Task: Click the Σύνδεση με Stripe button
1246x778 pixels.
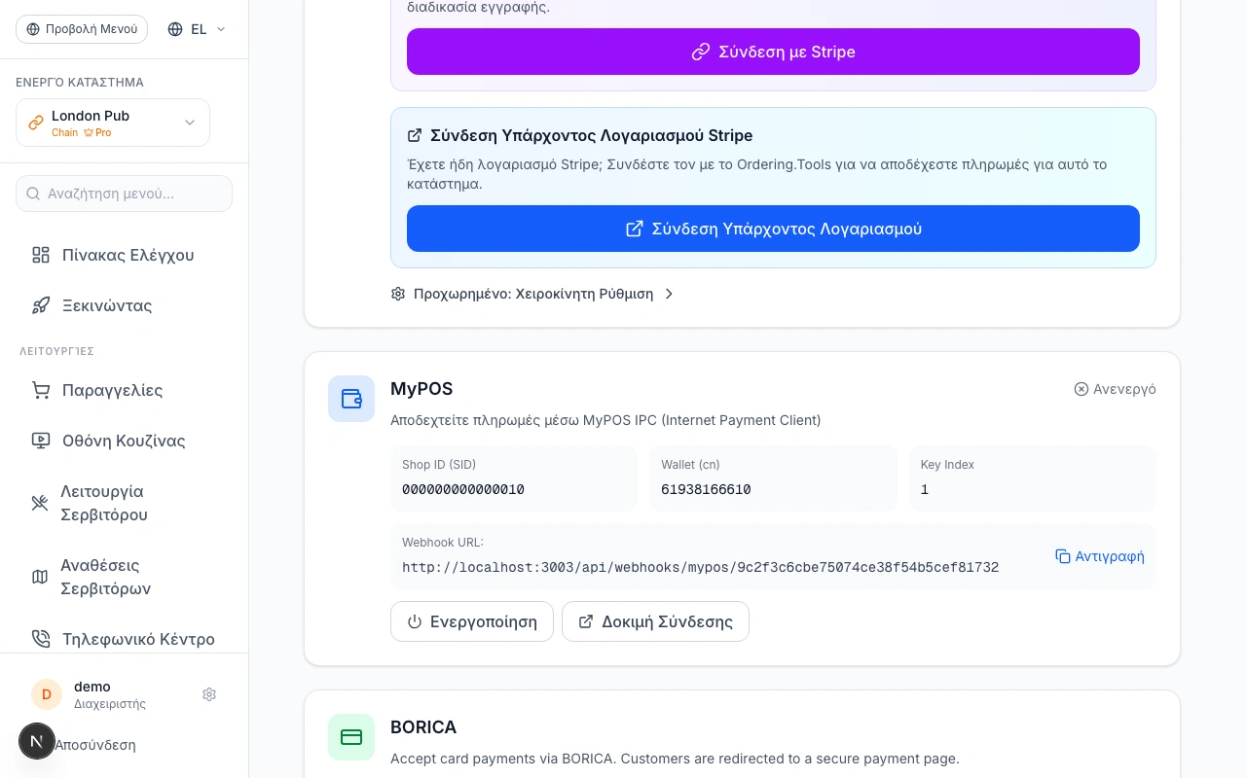Action: 773,52
